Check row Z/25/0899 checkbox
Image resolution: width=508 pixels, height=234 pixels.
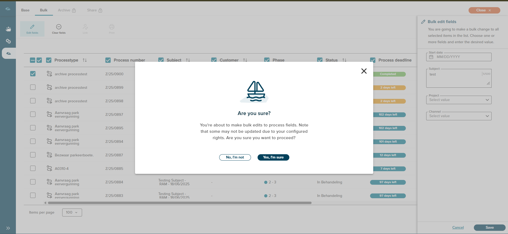[33, 87]
